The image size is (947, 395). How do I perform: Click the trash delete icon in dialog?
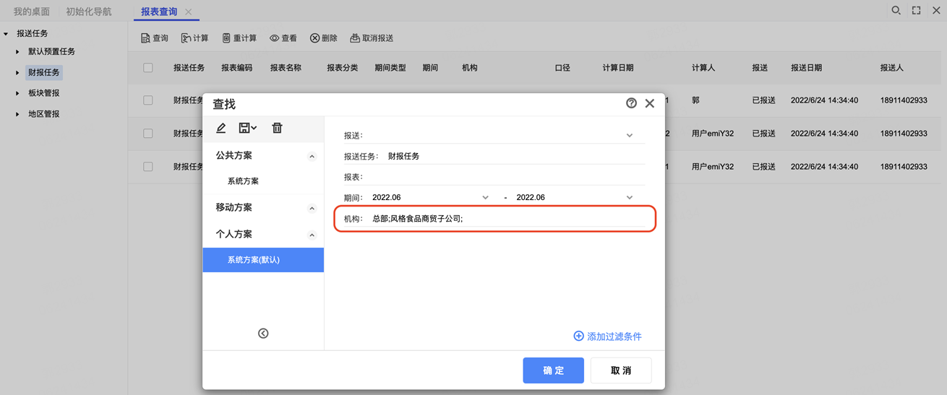277,128
